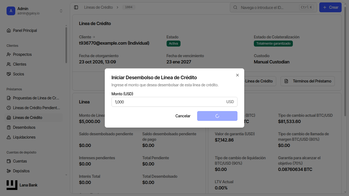Click the Manual Custodian value
Image resolution: width=349 pixels, height=196 pixels.
click(272, 62)
